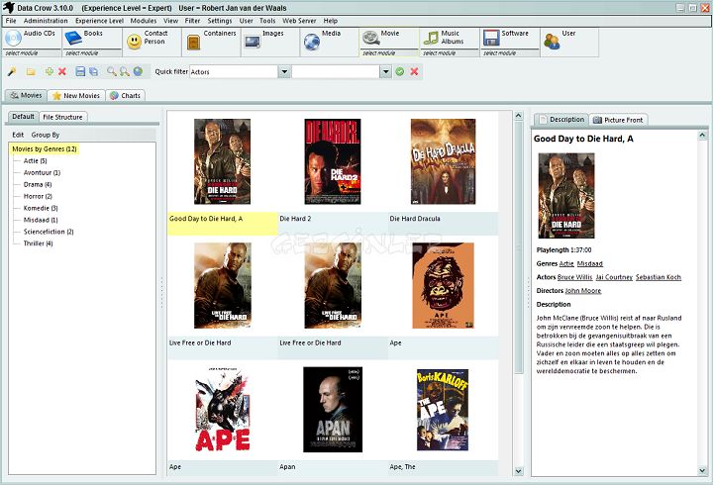Image resolution: width=713 pixels, height=485 pixels.
Task: Select the Die Hard Dracula poster thumbnail
Action: 443,161
